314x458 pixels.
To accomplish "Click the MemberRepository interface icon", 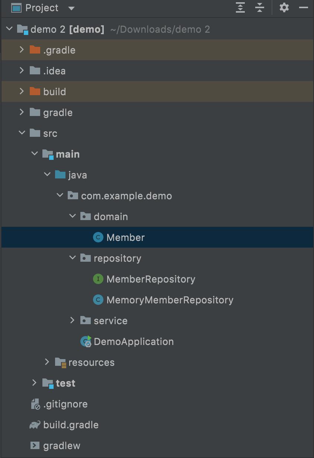I will [x=98, y=279].
